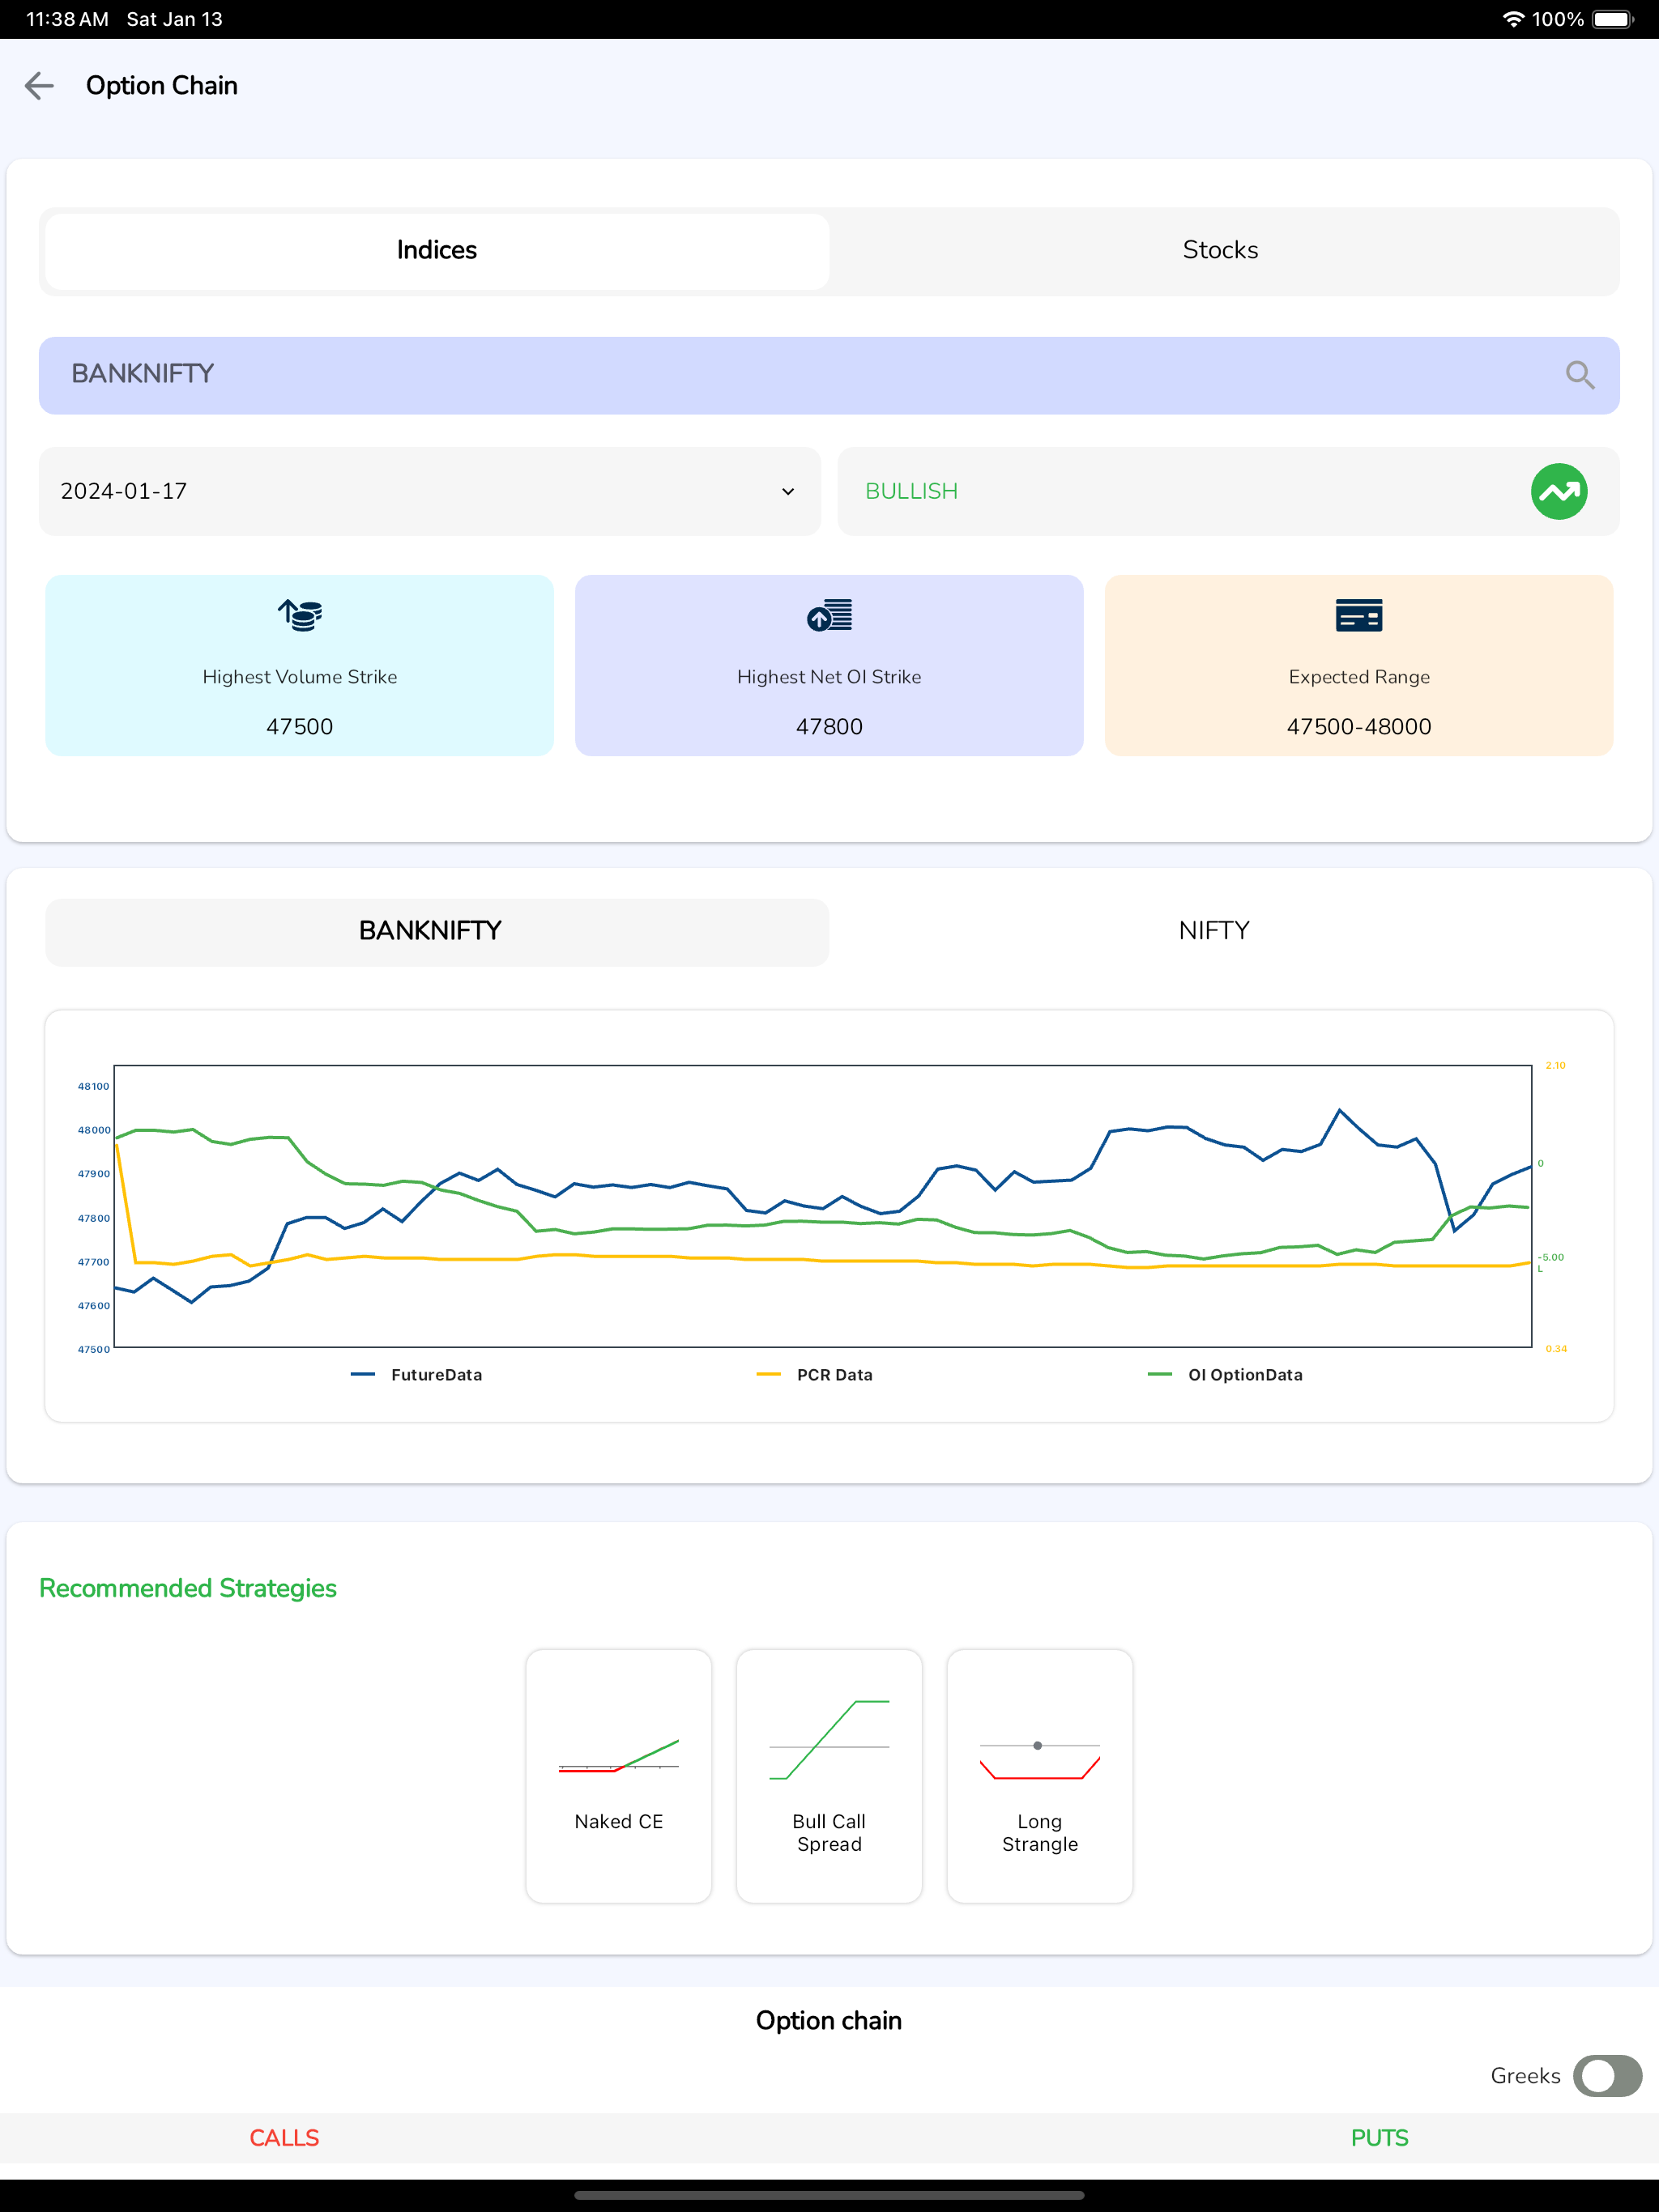Tap the Naked CE payoff diagram
The width and height of the screenshot is (1659, 2212).
(618, 1756)
